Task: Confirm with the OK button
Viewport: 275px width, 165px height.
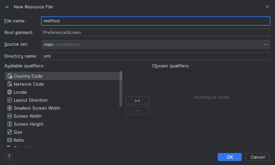Action: (x=230, y=157)
